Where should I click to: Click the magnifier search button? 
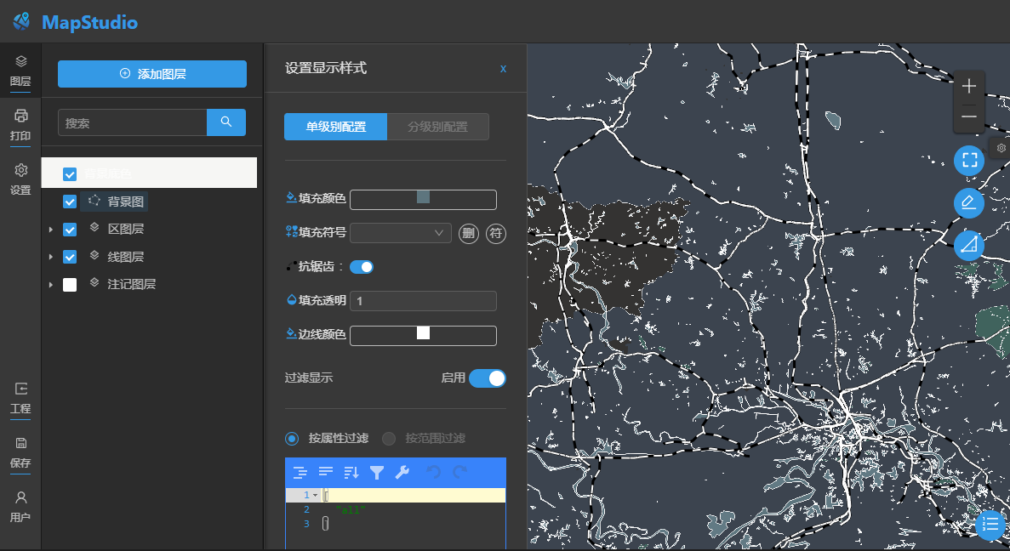[226, 122]
